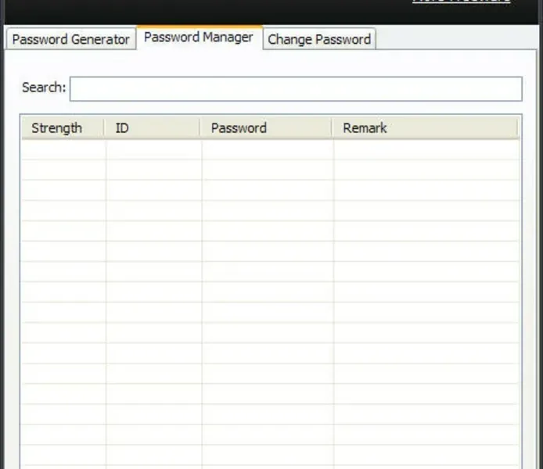Click the divider between Password and Remark headers
543x469 pixels.
pos(333,128)
